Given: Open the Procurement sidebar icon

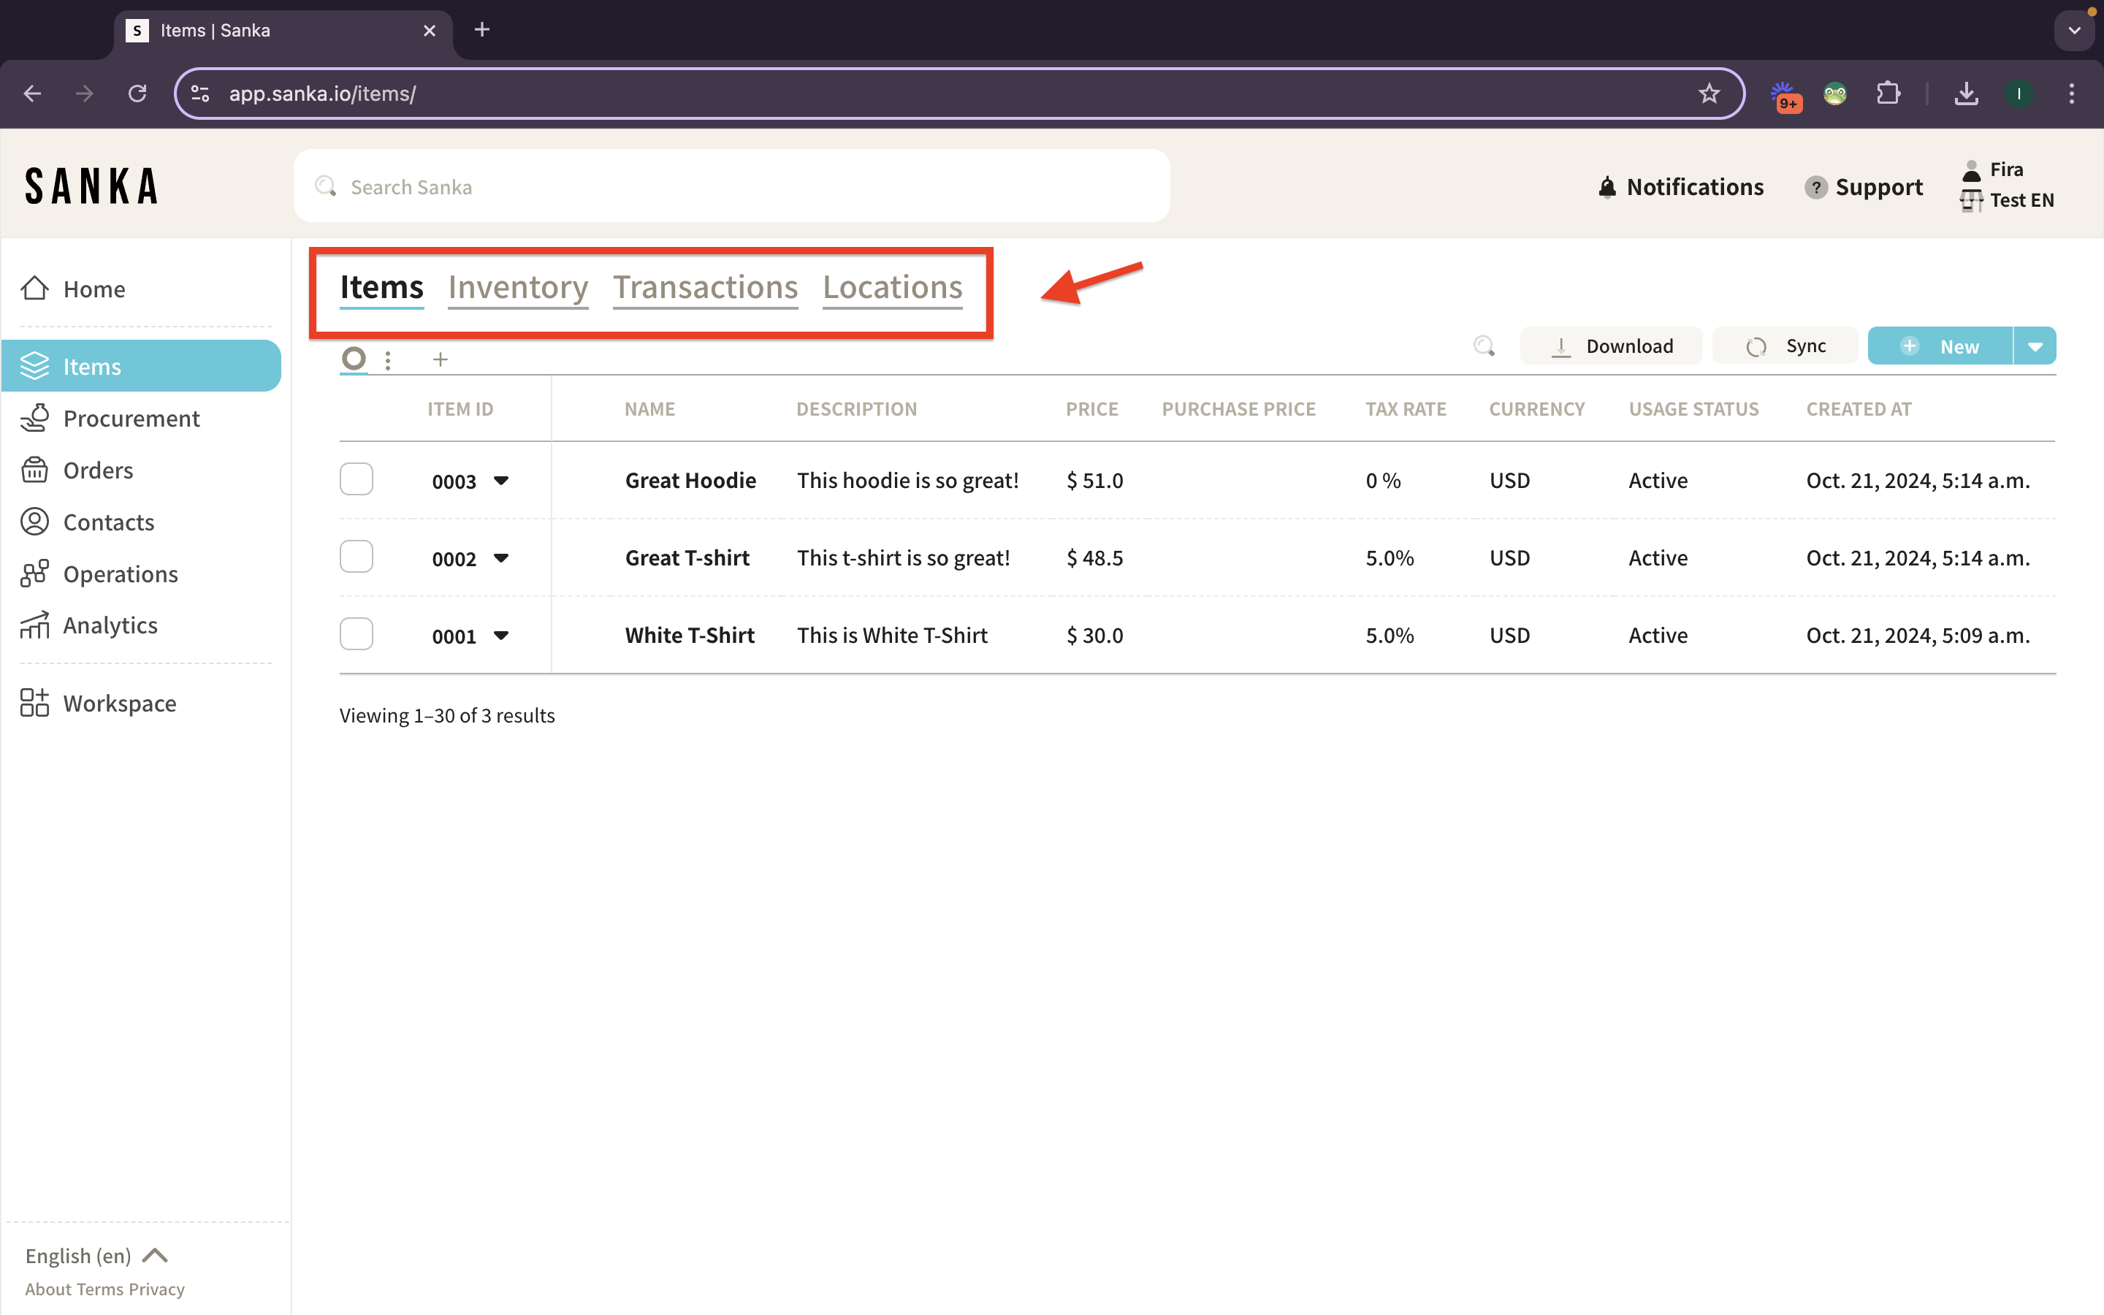Looking at the screenshot, I should tap(35, 419).
